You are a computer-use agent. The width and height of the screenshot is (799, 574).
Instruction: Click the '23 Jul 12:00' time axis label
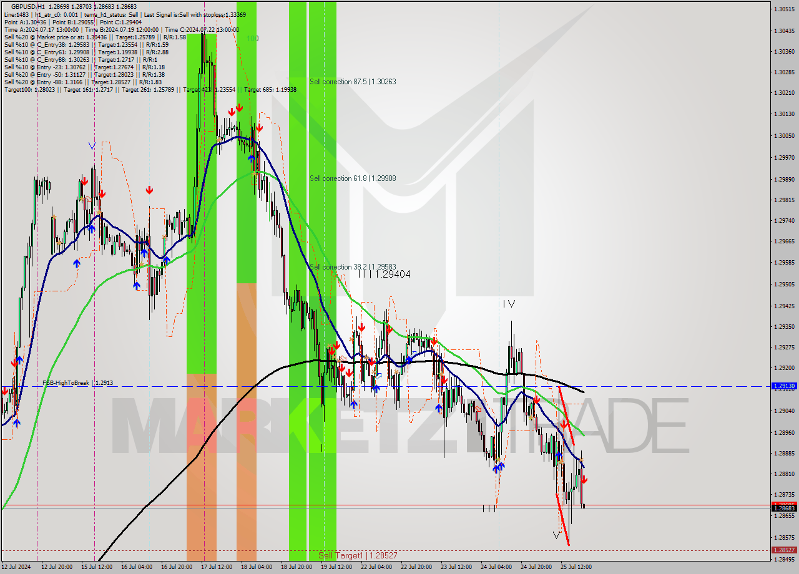click(x=456, y=567)
